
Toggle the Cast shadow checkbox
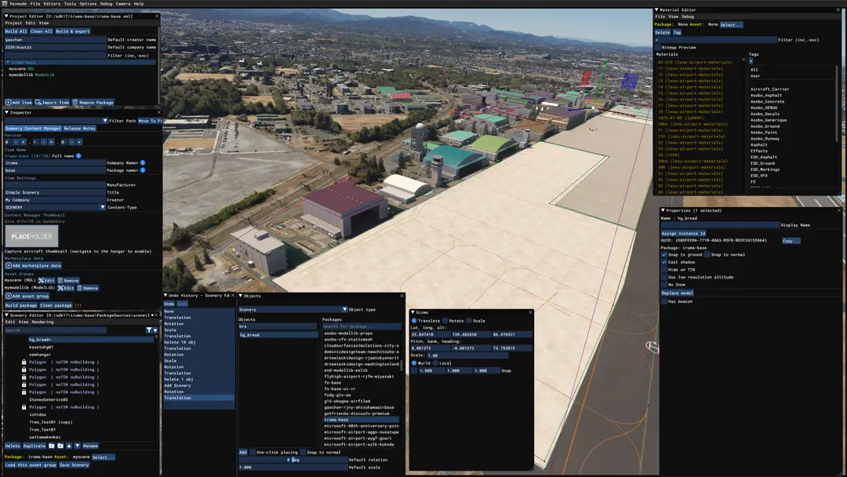tap(664, 262)
